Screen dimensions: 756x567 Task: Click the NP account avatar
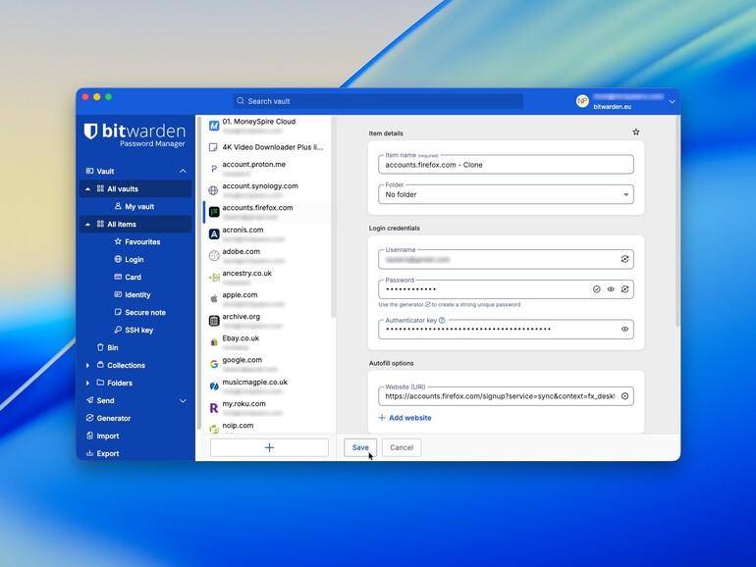coord(582,101)
